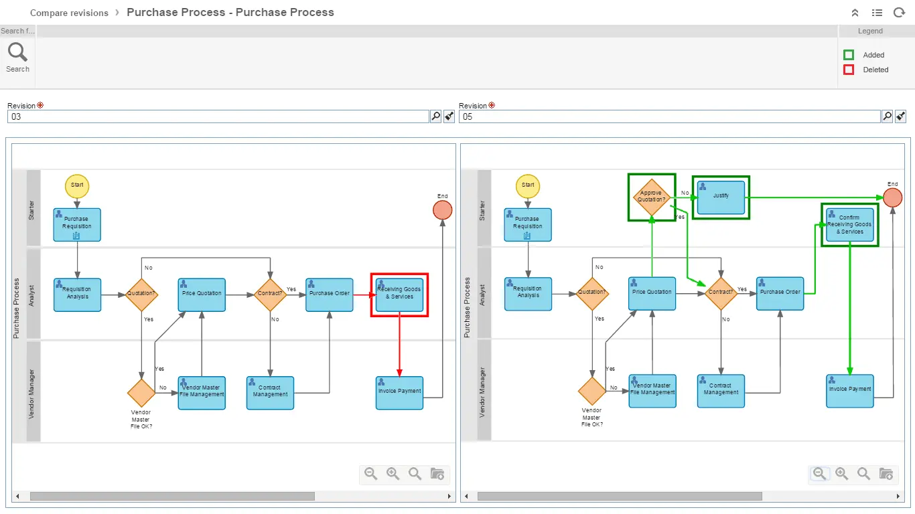915x514 pixels.
Task: Refresh the revision comparison
Action: [x=900, y=12]
